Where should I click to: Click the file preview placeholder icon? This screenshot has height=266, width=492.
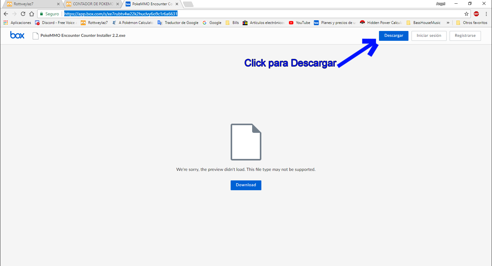(246, 142)
